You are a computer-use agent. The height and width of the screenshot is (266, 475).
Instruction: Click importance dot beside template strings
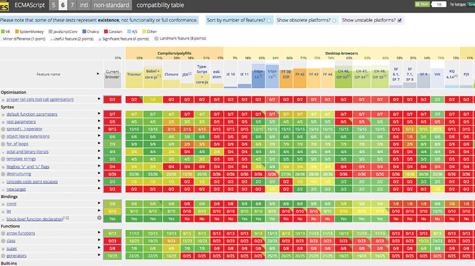click(x=3, y=159)
